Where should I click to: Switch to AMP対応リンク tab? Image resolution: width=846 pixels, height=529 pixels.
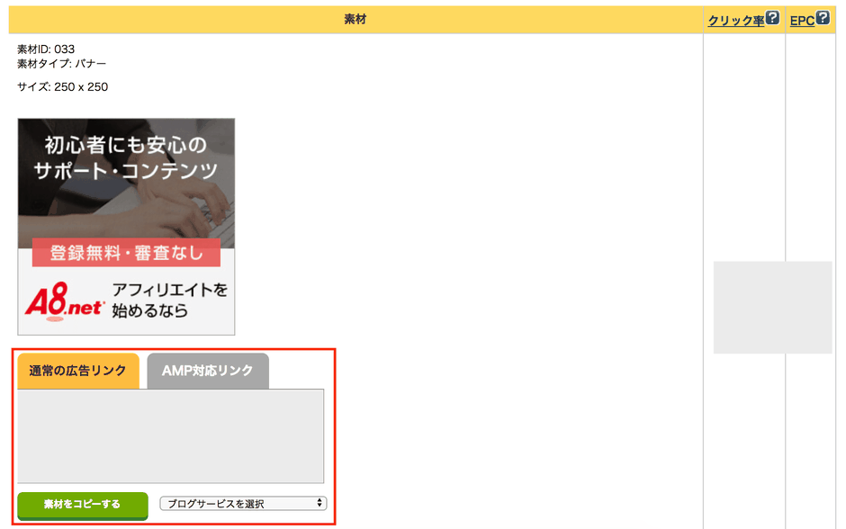(x=208, y=371)
